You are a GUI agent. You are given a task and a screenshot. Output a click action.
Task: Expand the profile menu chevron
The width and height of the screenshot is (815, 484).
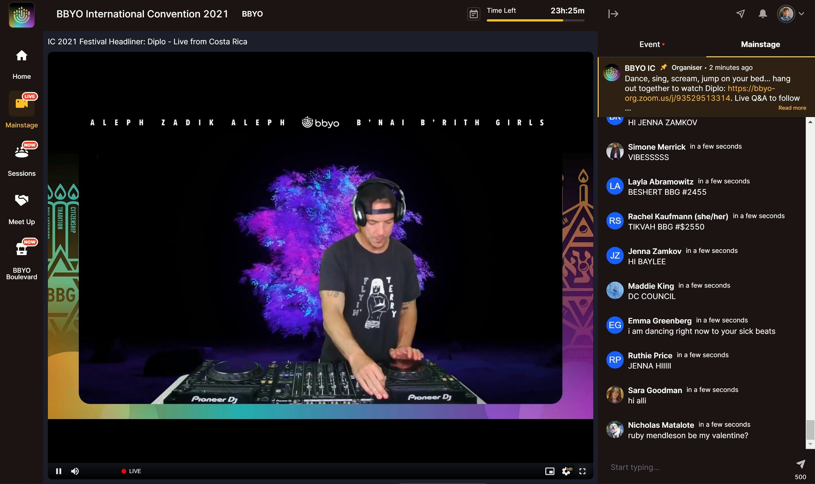(x=801, y=14)
